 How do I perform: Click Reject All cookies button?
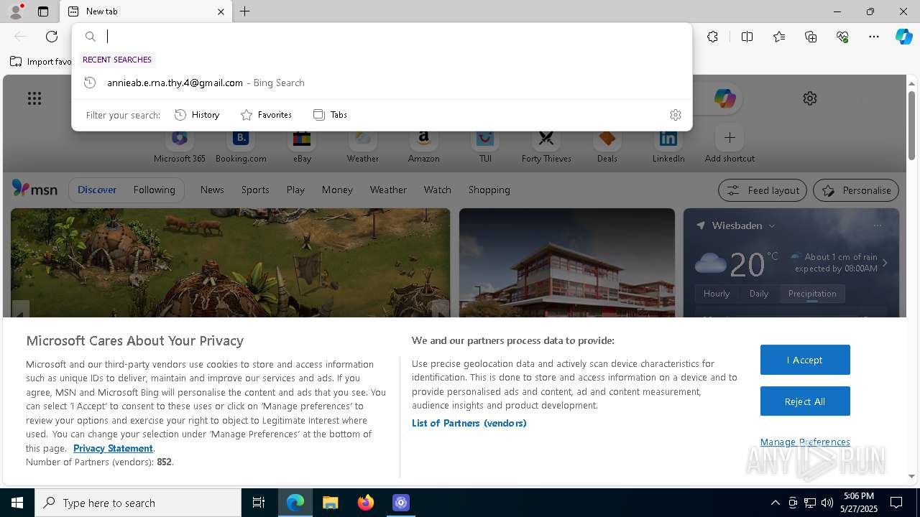(805, 401)
